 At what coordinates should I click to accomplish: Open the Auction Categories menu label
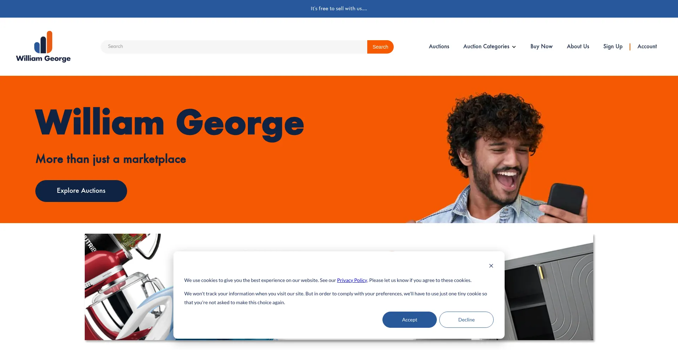coord(486,47)
